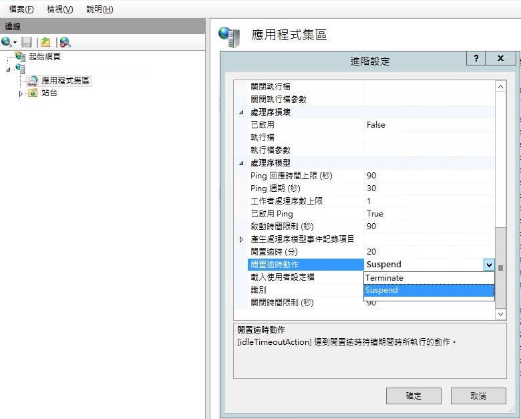
Task: Close the 進階設定 dialog with X
Action: (x=501, y=58)
